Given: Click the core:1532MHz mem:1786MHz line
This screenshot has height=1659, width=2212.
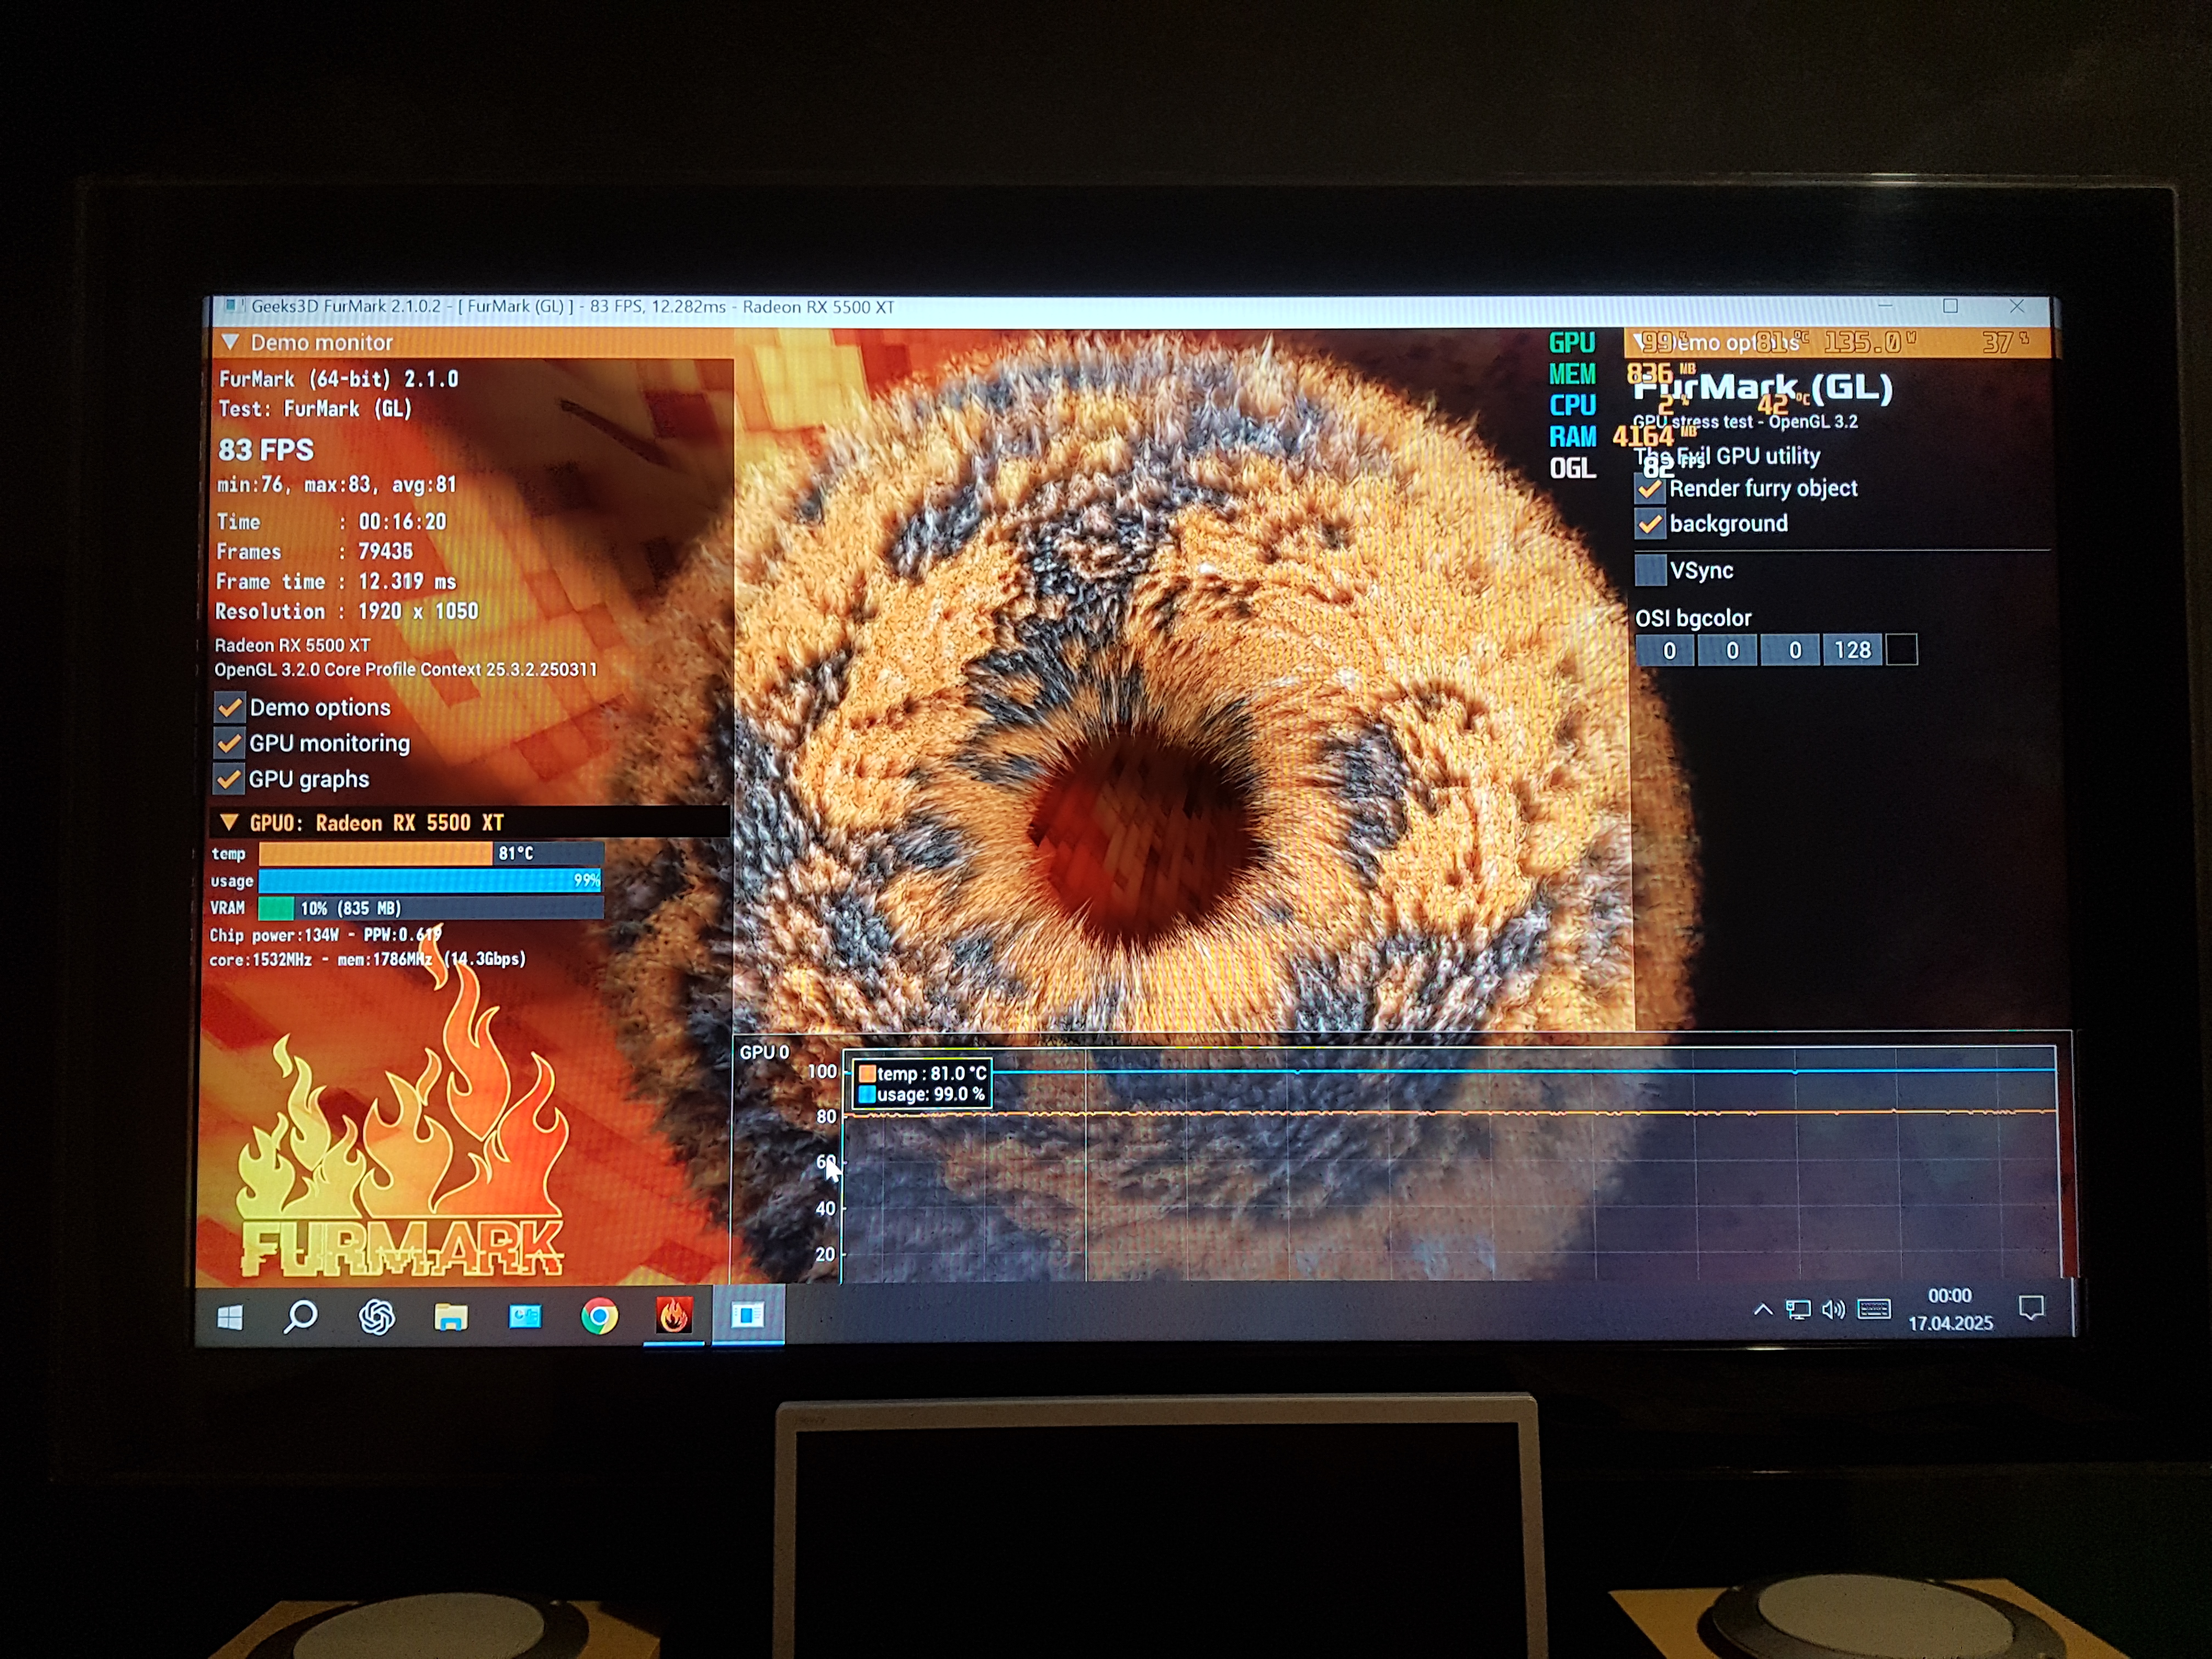Looking at the screenshot, I should pos(367,959).
